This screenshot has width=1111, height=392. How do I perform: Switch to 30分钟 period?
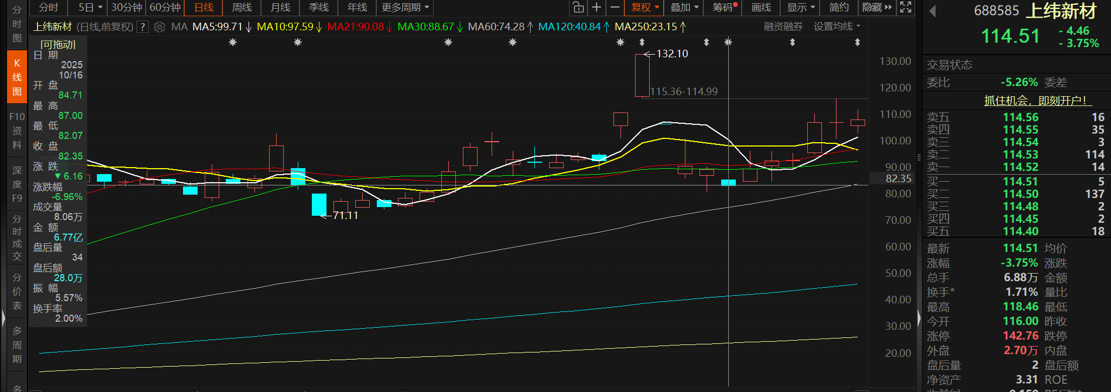point(127,7)
